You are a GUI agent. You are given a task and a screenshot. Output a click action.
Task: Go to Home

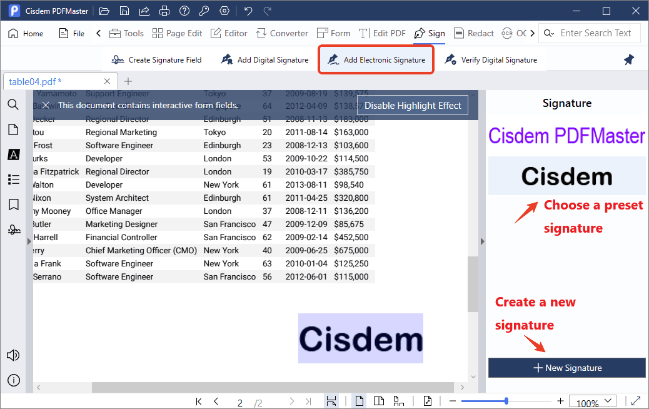point(26,34)
